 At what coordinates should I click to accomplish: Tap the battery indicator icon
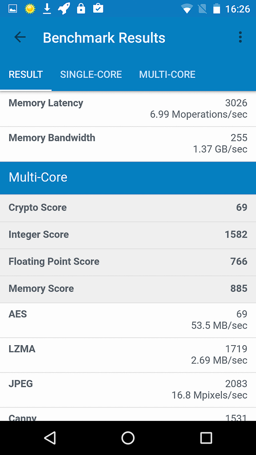click(217, 9)
